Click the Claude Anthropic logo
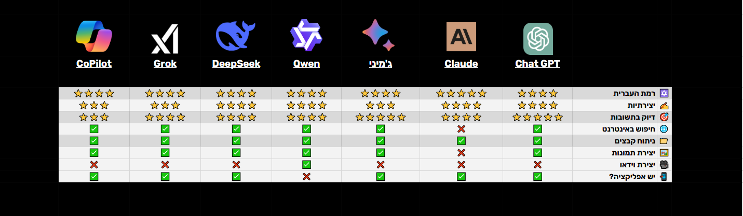Image resolution: width=743 pixels, height=216 pixels. click(x=461, y=37)
